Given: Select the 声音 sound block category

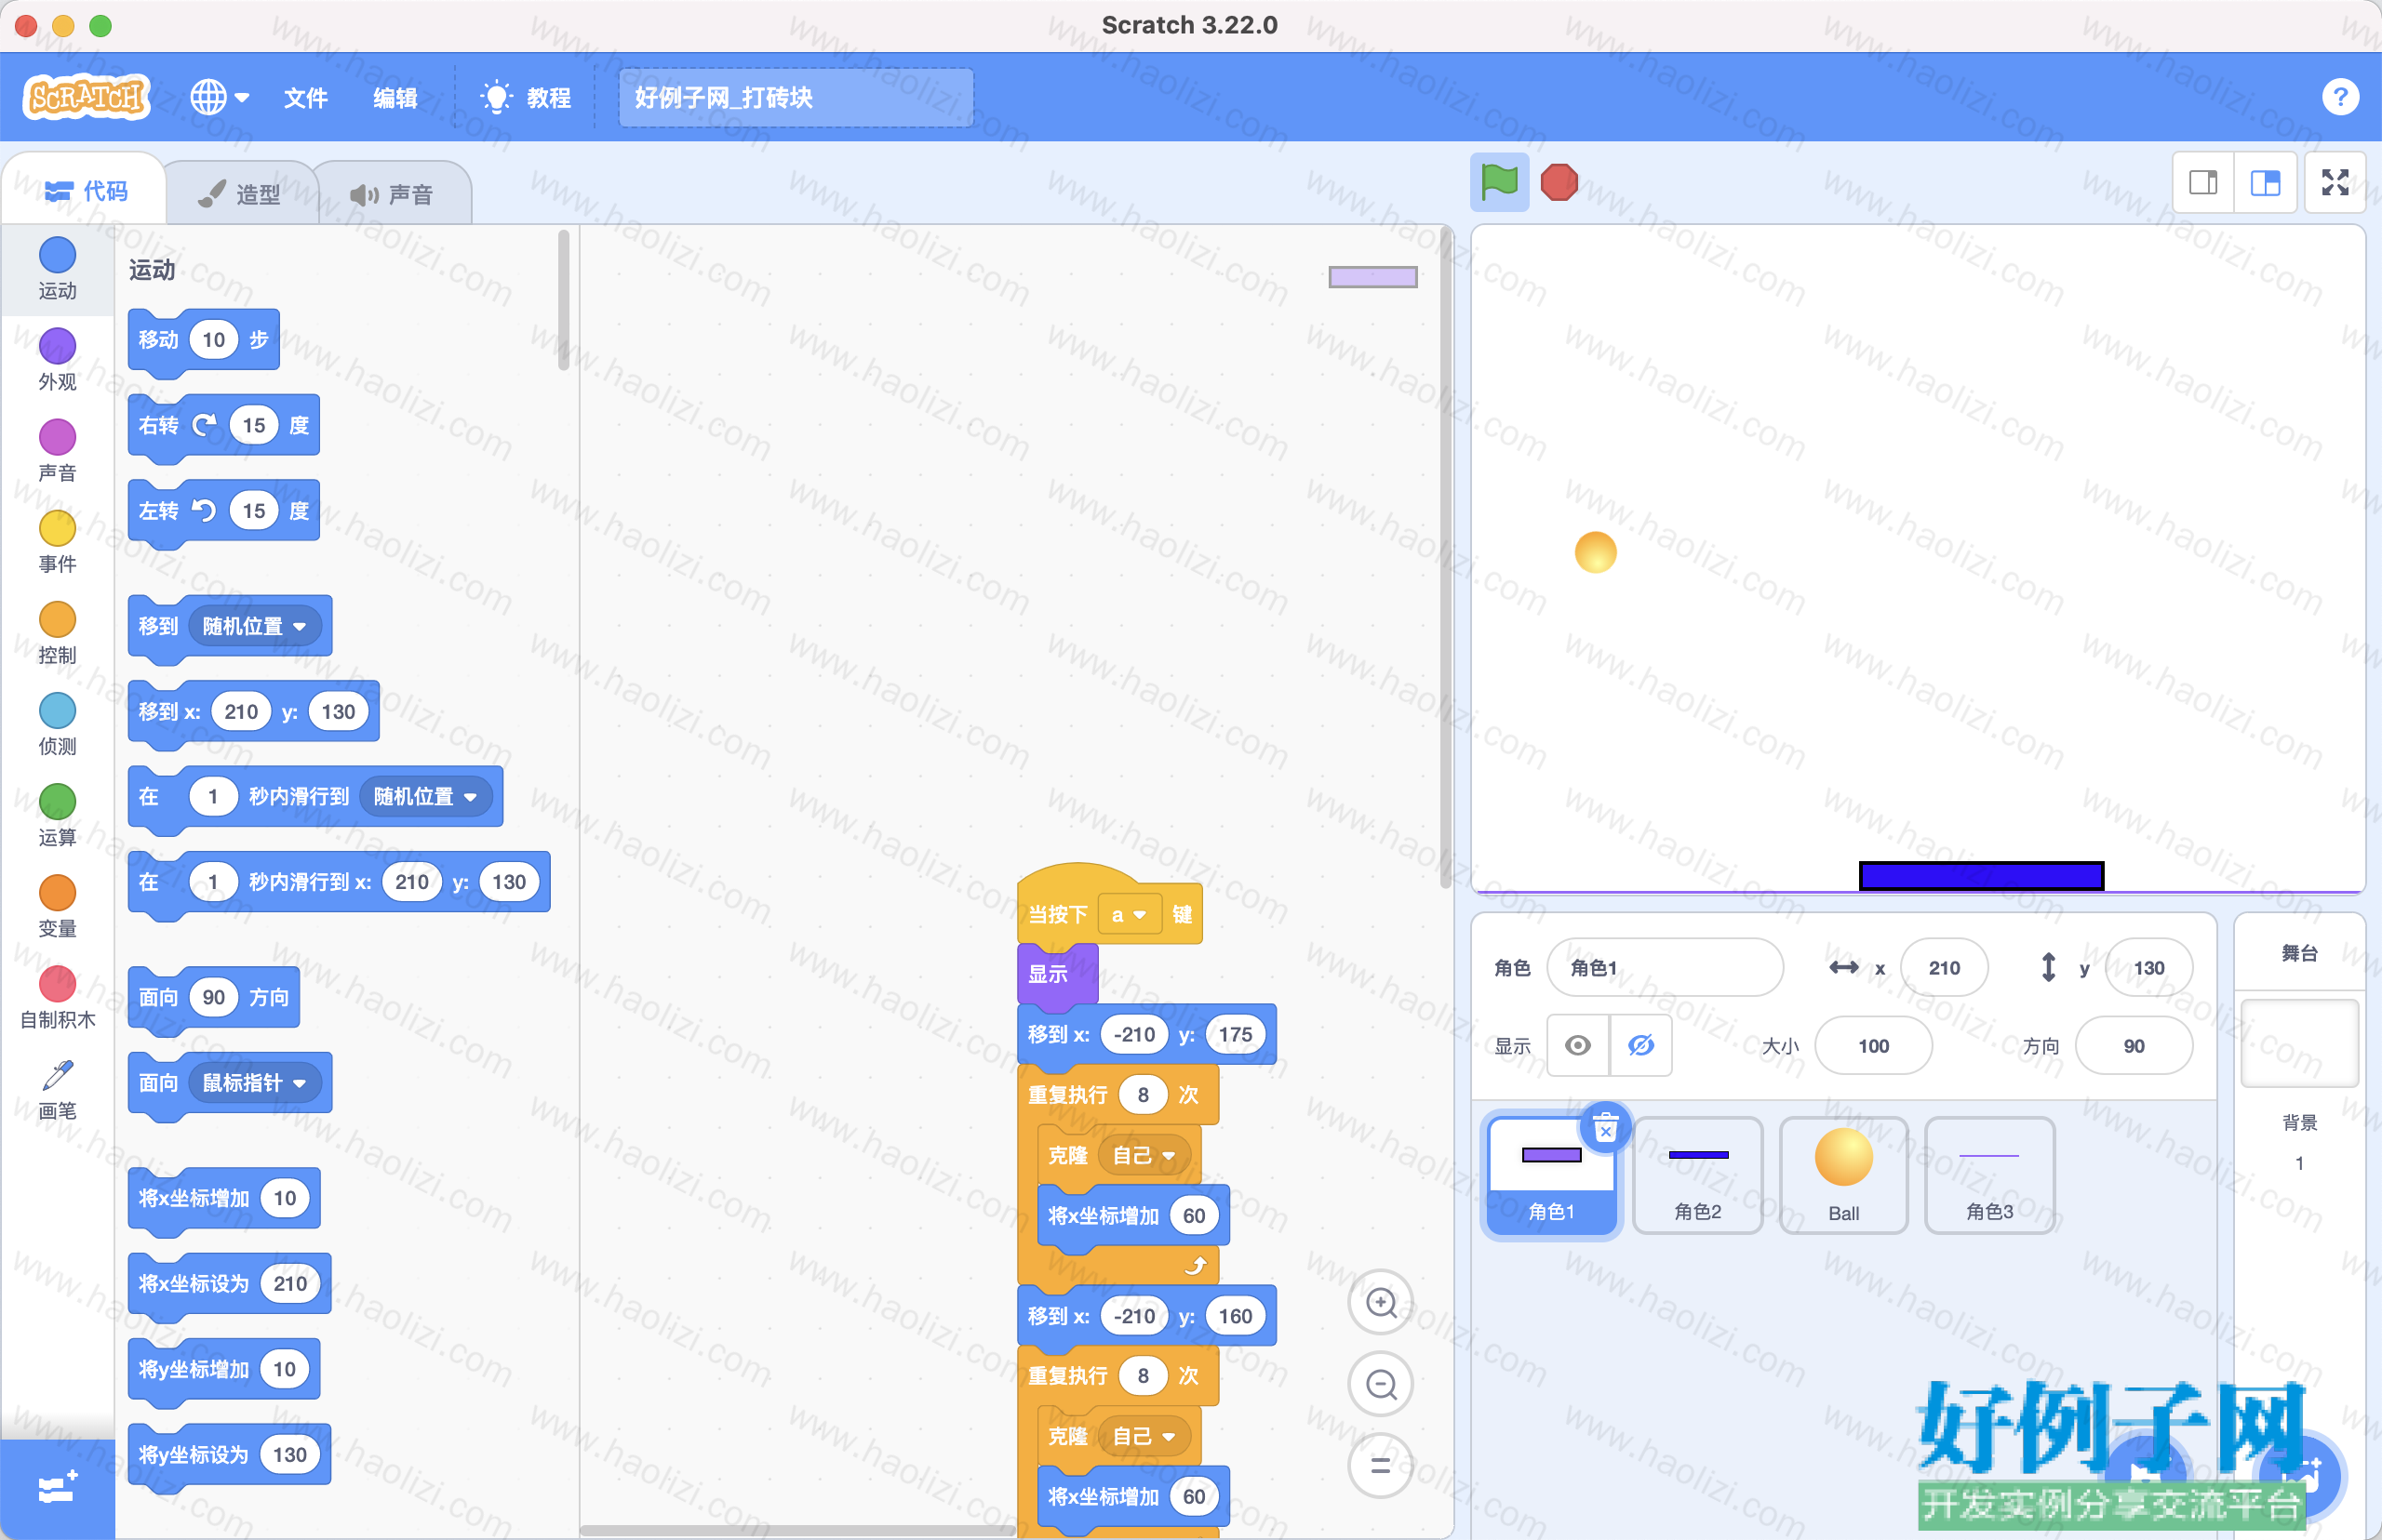Looking at the screenshot, I should [x=57, y=451].
